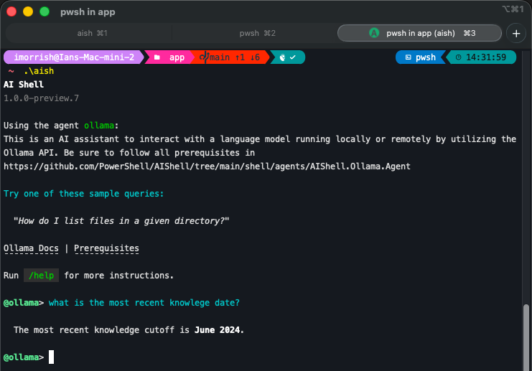Switch to the aish ⌘1 tab
Image resolution: width=532 pixels, height=371 pixels.
92,33
